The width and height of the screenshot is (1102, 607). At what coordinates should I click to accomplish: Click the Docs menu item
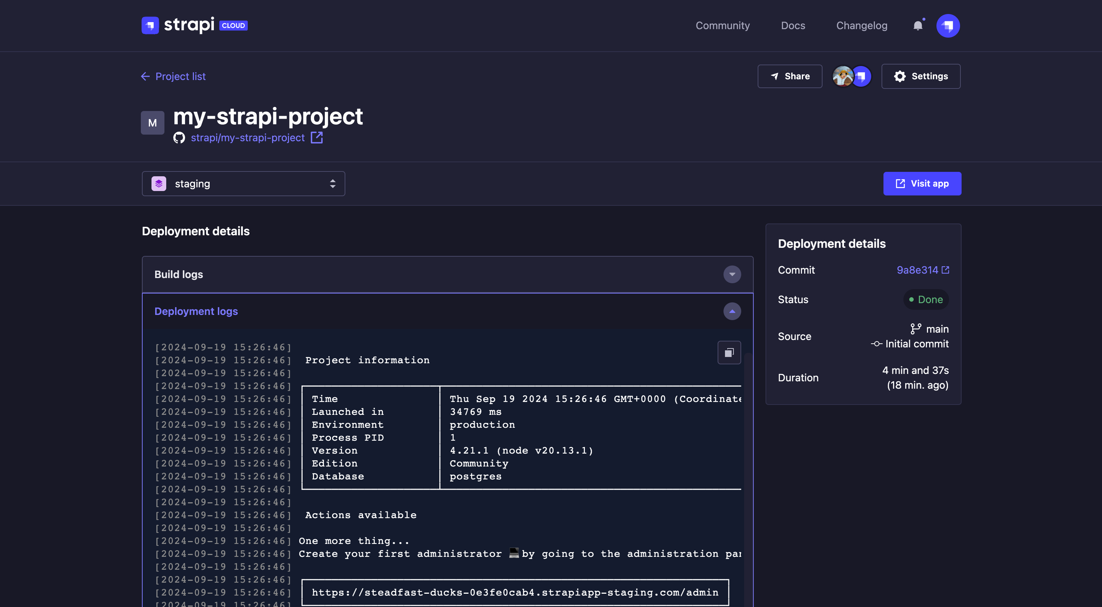[x=793, y=25]
